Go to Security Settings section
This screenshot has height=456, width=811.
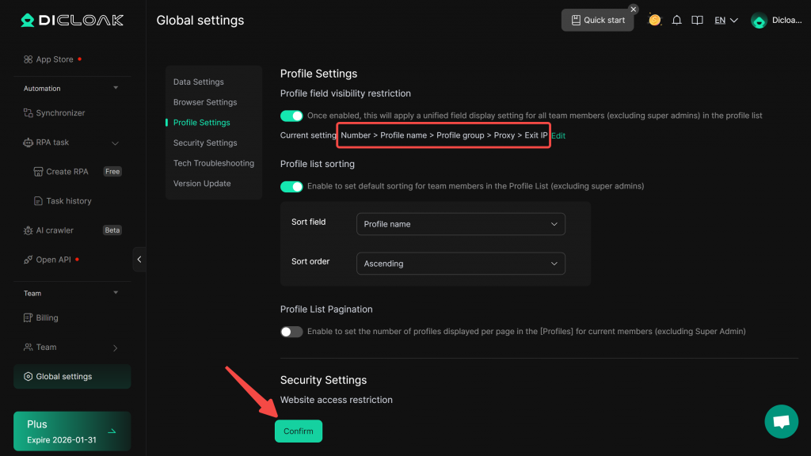pos(205,143)
